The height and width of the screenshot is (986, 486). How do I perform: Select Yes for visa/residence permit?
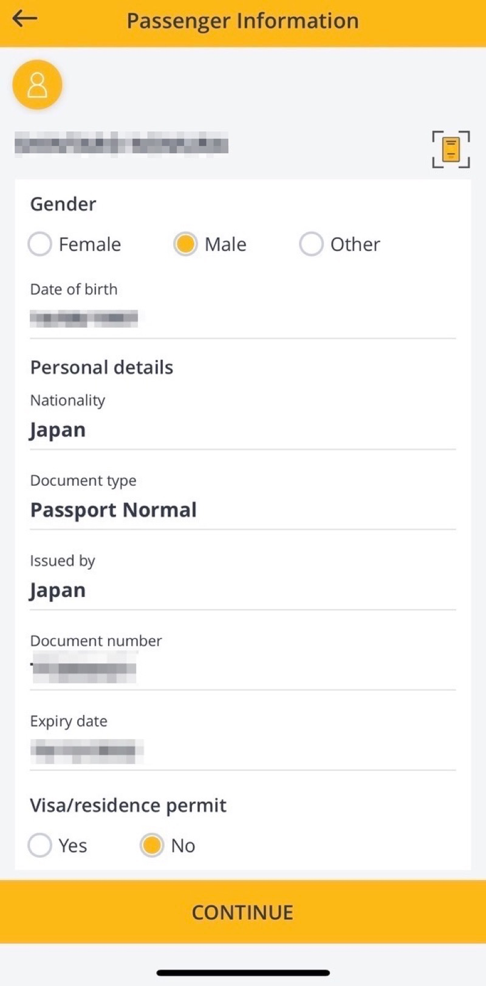(x=40, y=846)
